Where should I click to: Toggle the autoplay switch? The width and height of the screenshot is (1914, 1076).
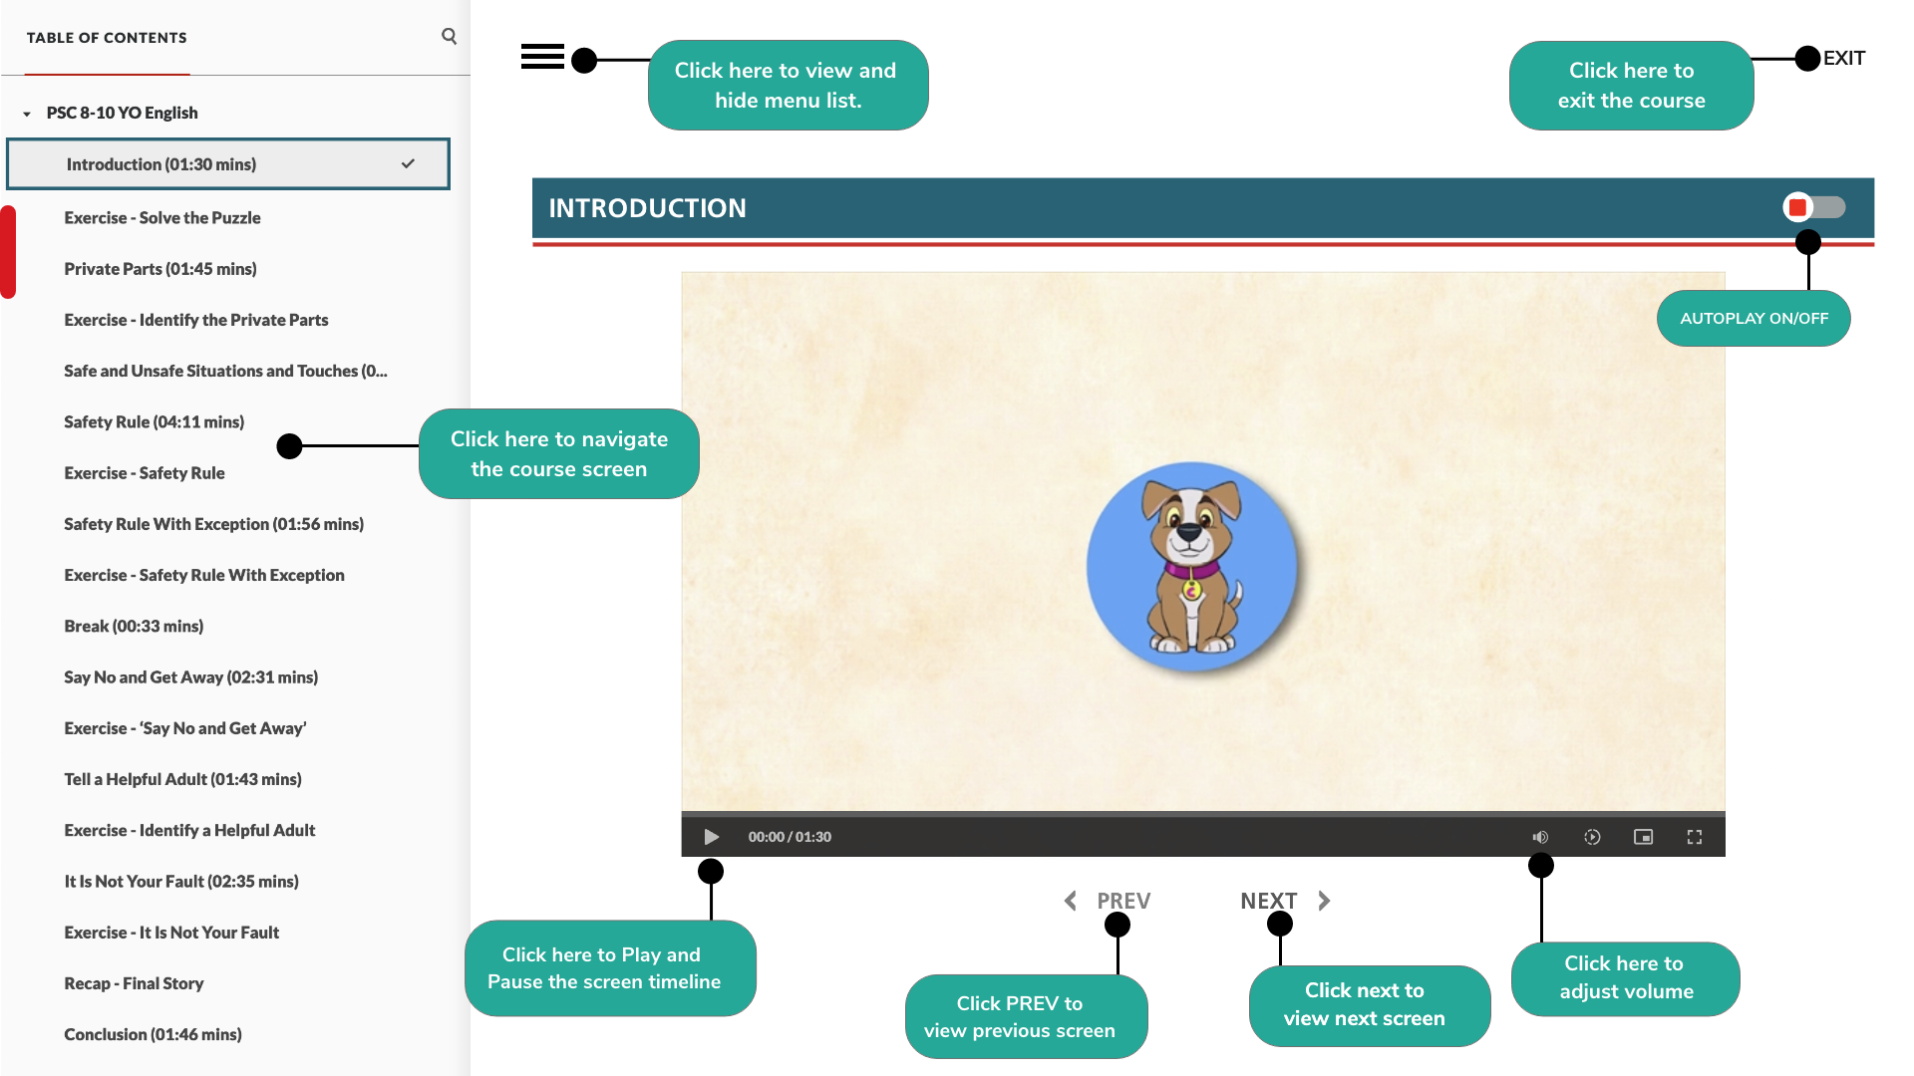pyautogui.click(x=1813, y=207)
